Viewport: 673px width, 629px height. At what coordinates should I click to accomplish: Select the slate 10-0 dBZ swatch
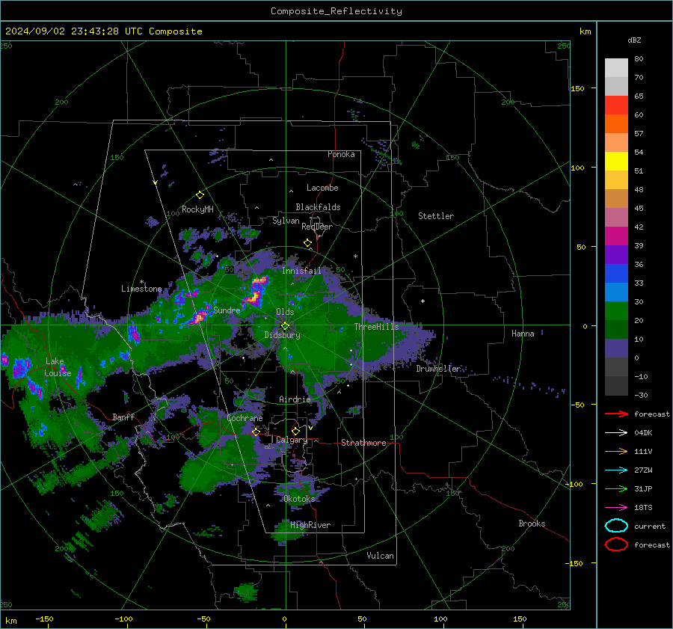coord(616,348)
